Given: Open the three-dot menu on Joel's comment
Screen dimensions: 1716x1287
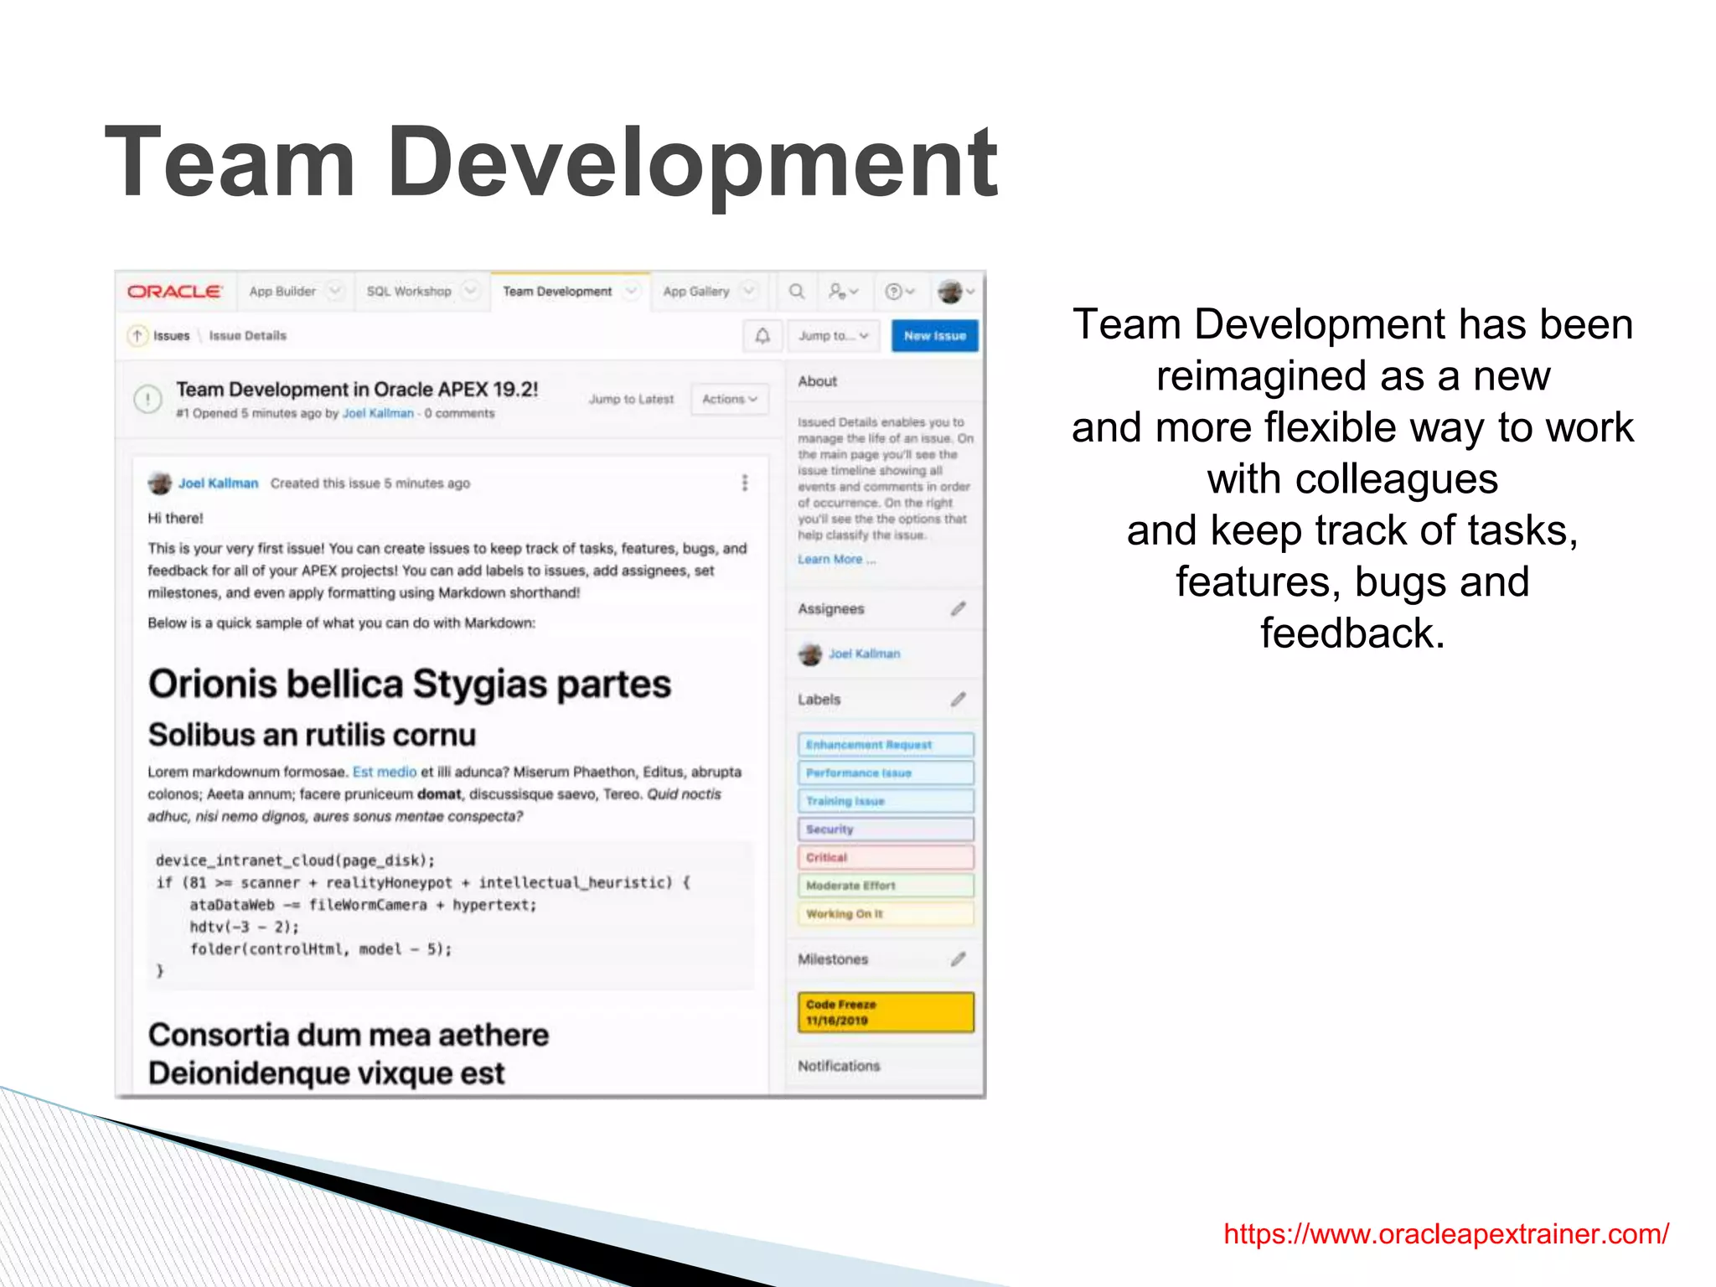Looking at the screenshot, I should click(x=745, y=483).
